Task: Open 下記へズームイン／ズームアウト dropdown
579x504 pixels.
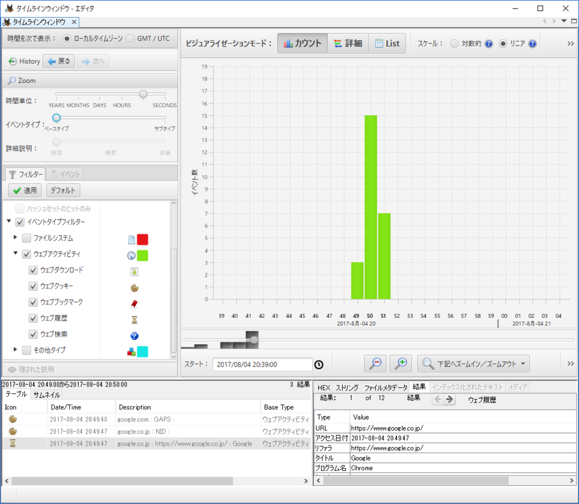Action: point(473,364)
